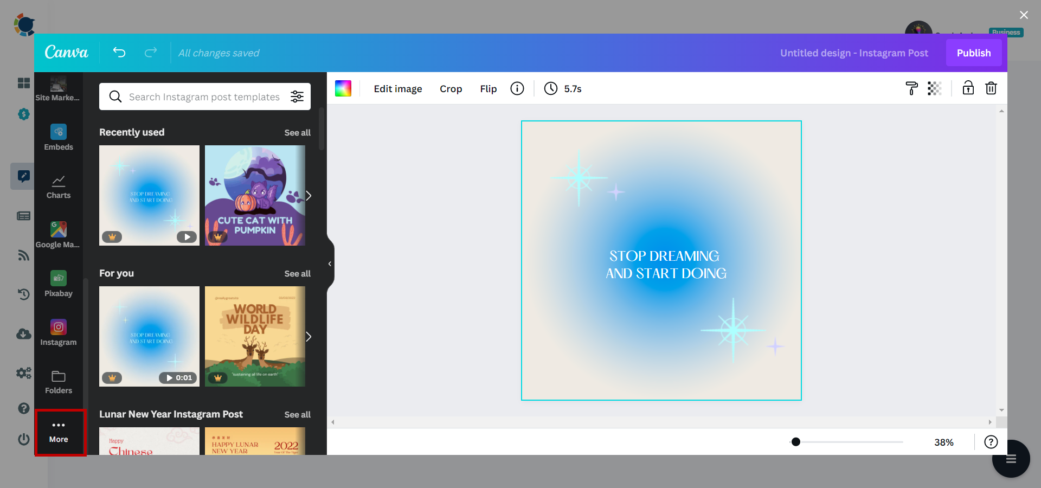Open the Folders panel

[59, 382]
